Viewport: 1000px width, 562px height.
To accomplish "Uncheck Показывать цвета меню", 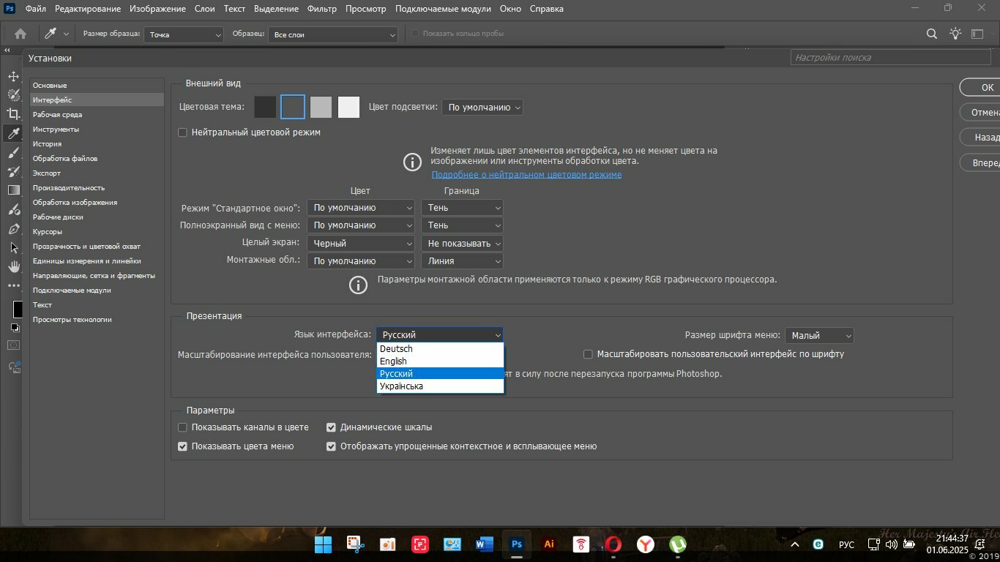I will pyautogui.click(x=183, y=446).
